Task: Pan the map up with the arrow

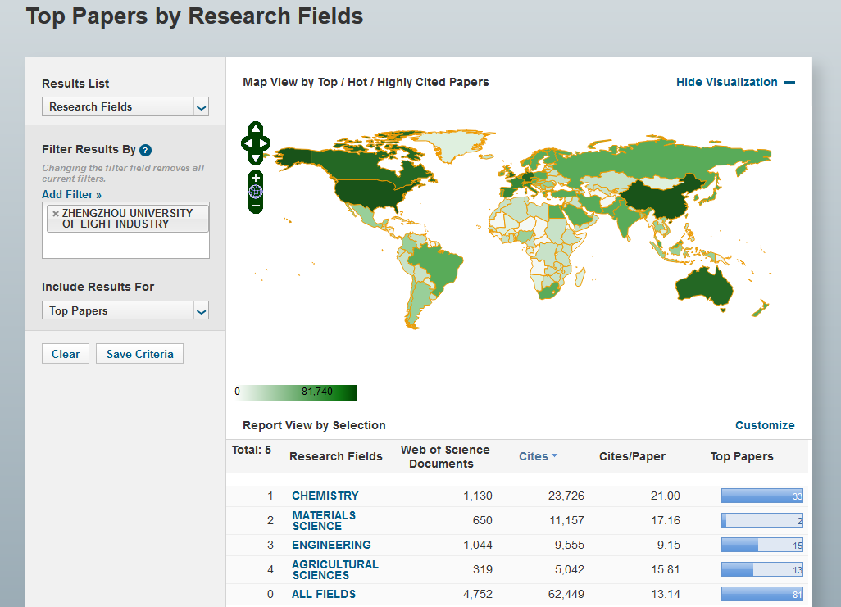Action: (256, 129)
